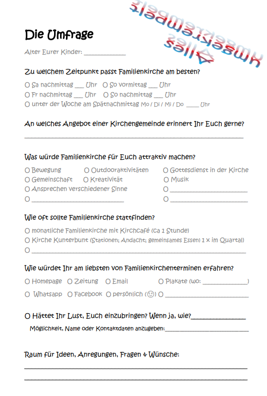Click the Alter Eurer Kinder blank line

click(x=105, y=55)
